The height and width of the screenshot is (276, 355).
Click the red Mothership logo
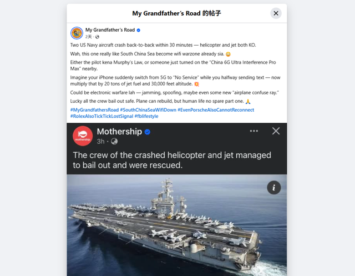click(x=83, y=136)
